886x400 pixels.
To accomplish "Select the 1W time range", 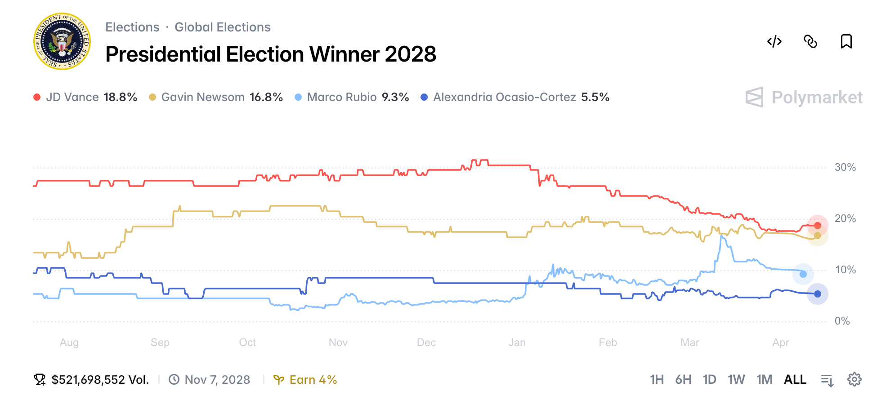I will [x=737, y=379].
